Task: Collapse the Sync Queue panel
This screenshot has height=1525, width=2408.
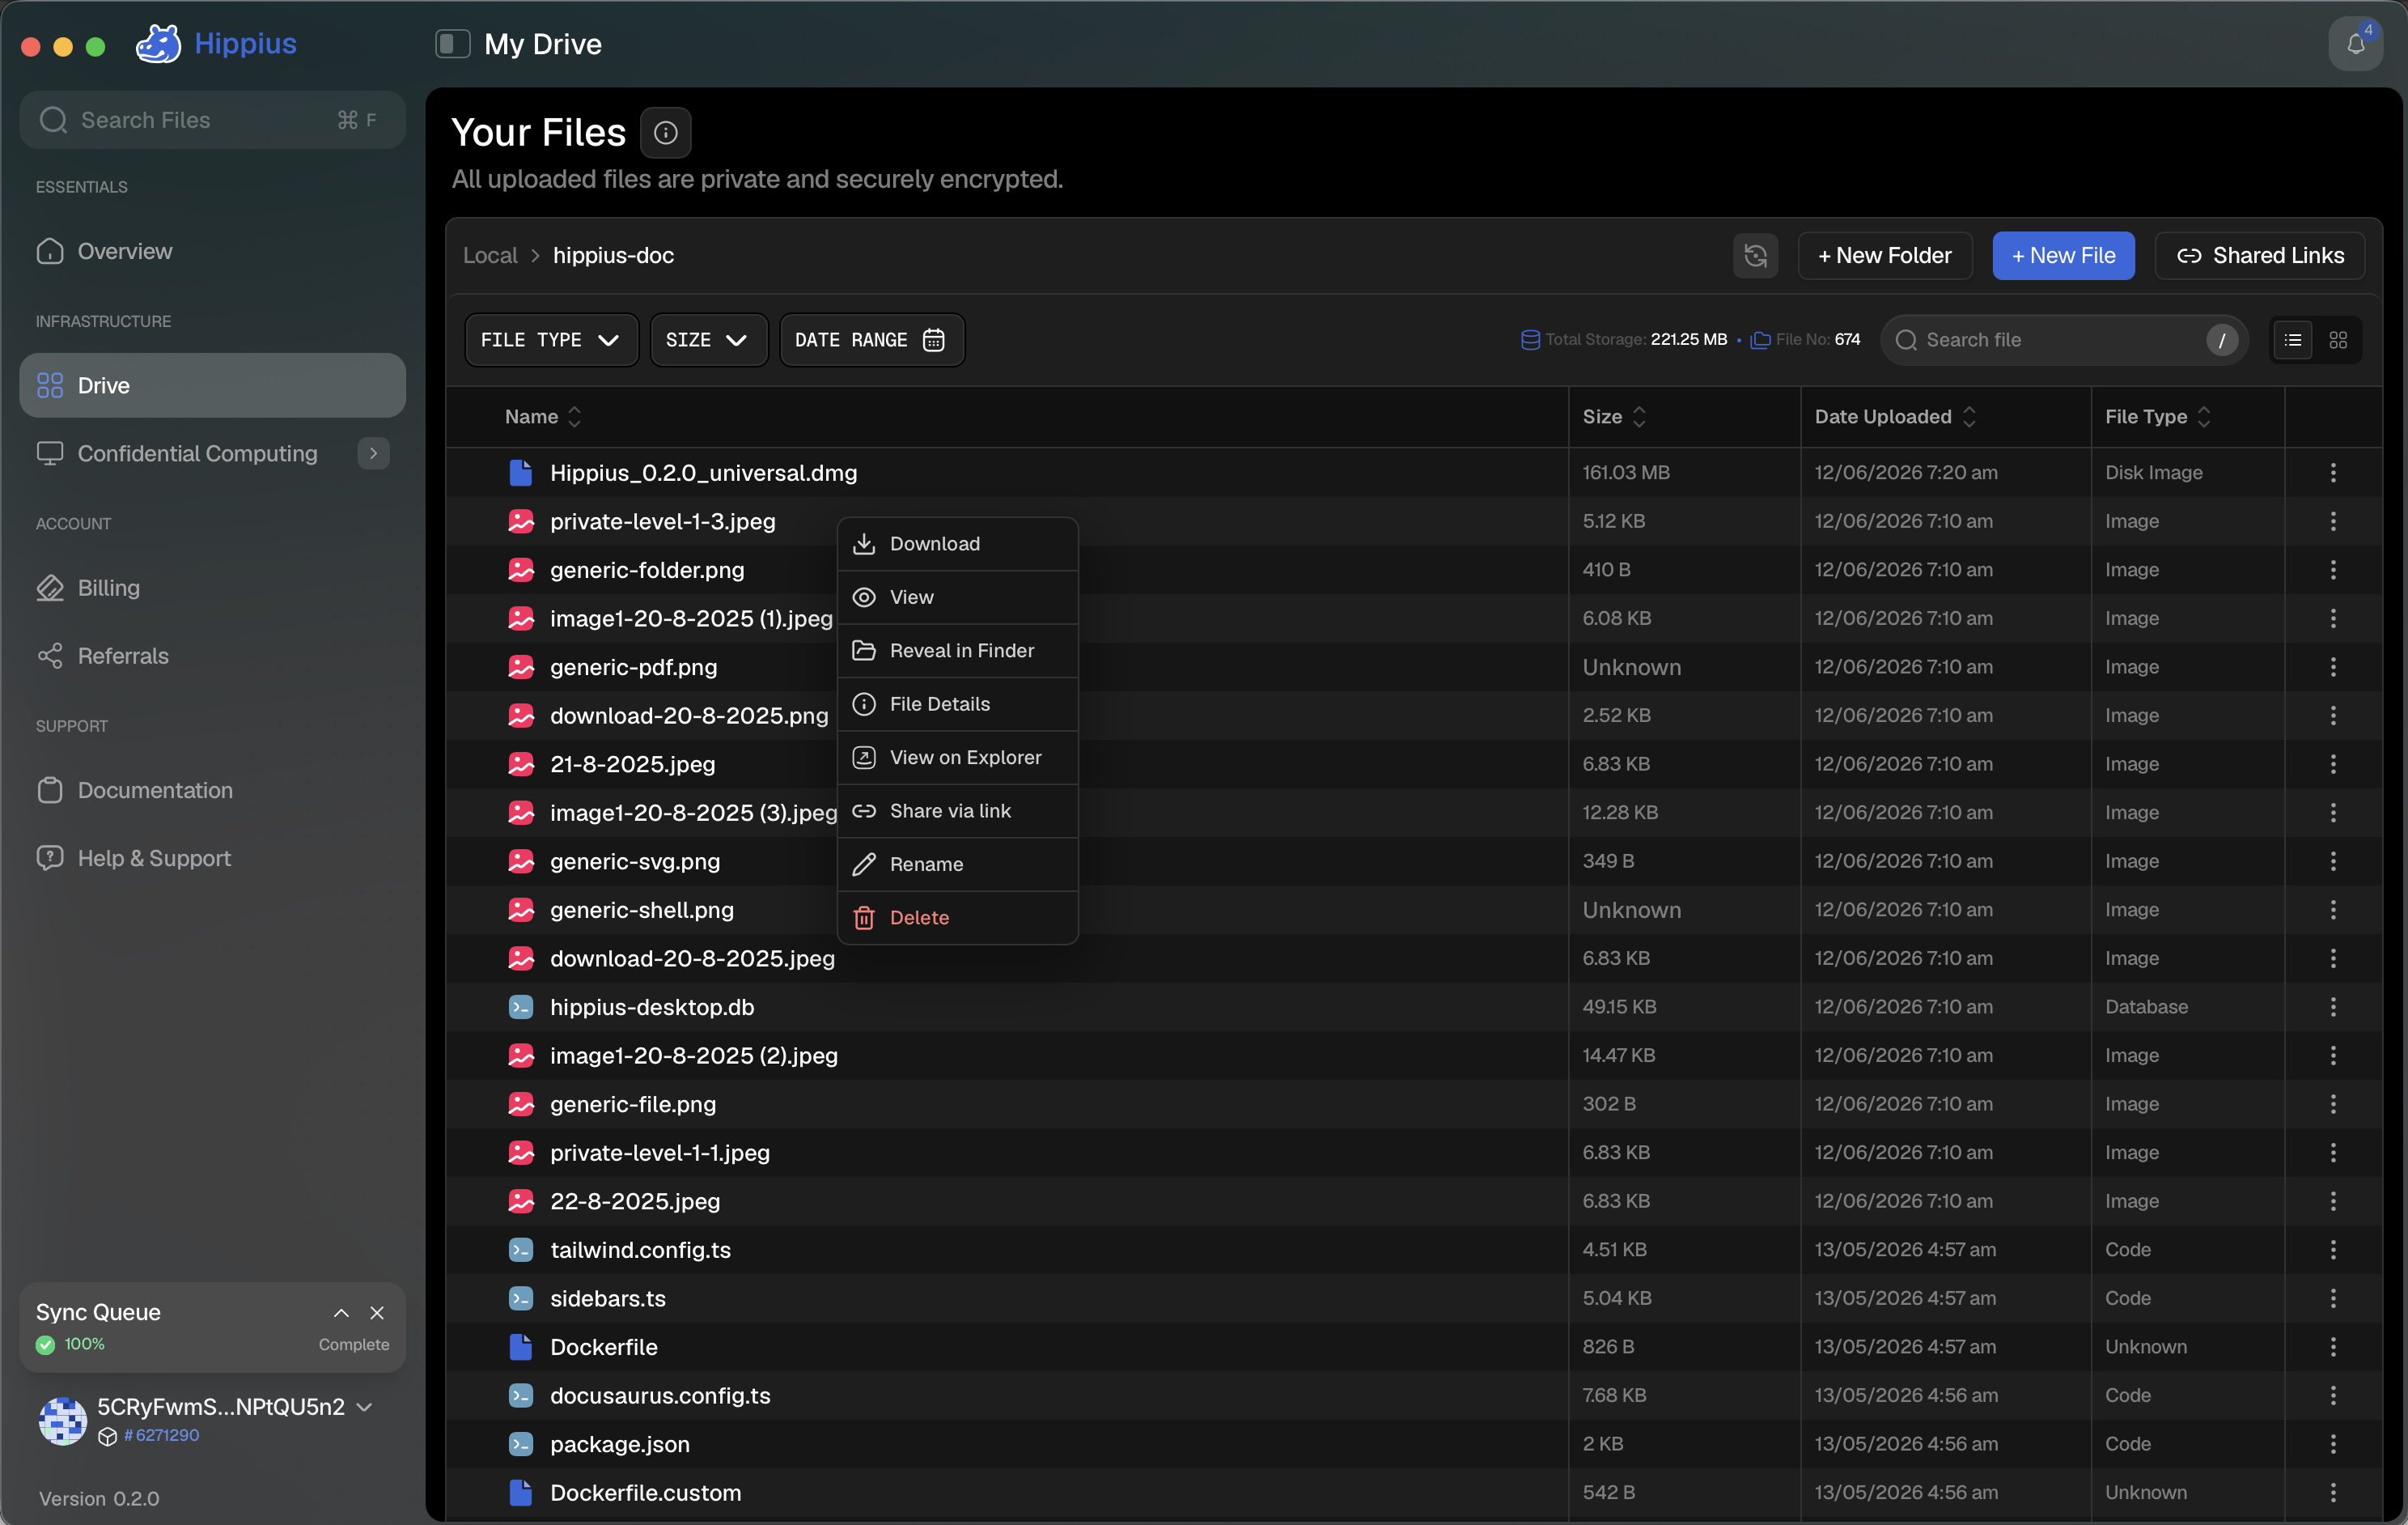Action: tap(341, 1313)
